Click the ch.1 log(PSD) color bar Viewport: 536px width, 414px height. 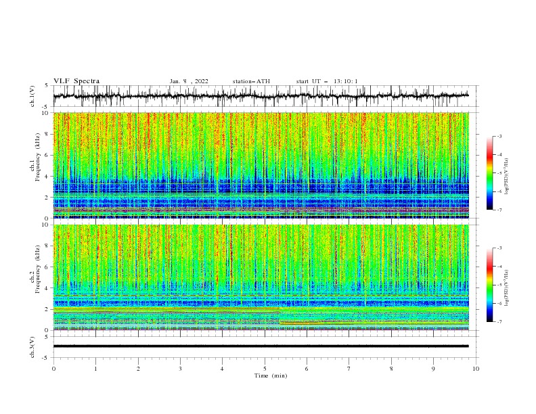[490, 173]
